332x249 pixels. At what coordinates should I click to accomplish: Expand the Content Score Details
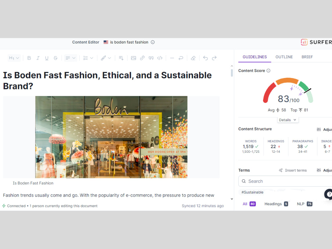pyautogui.click(x=288, y=120)
